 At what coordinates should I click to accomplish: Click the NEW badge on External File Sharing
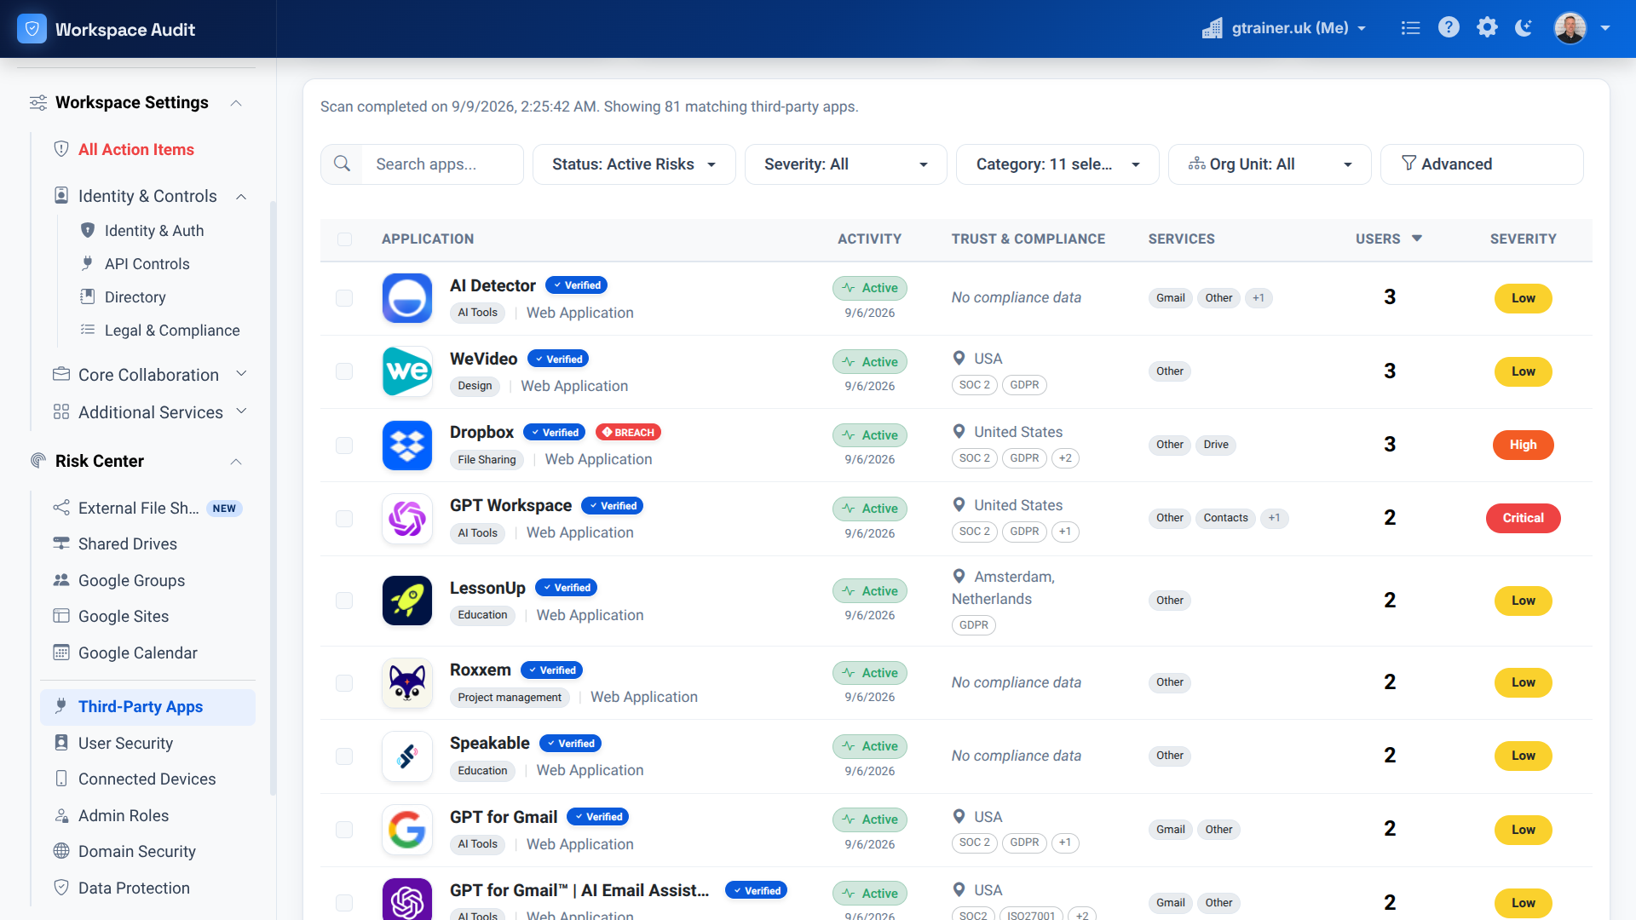coord(224,509)
